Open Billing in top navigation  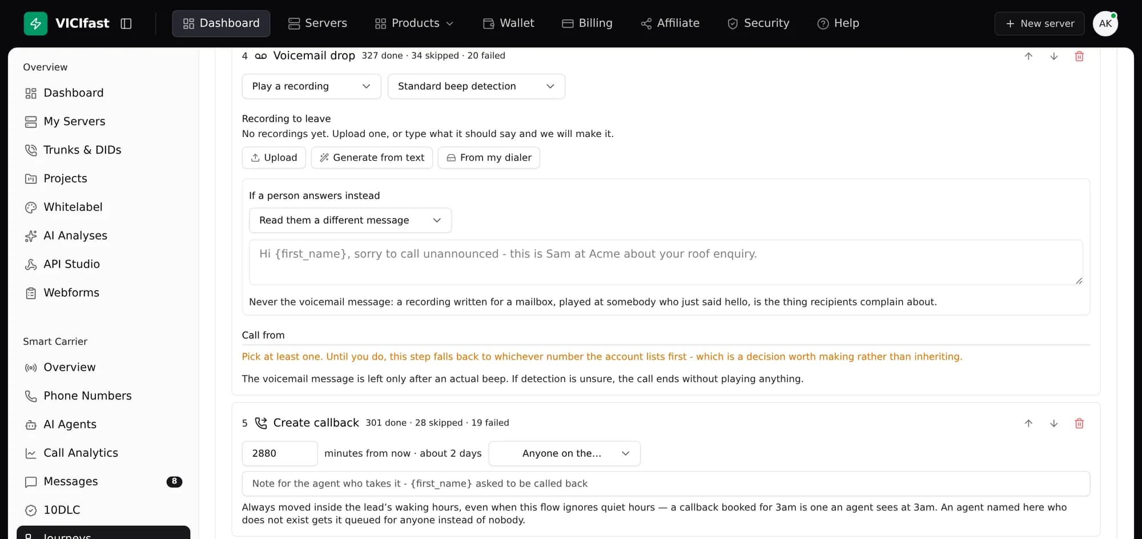tap(587, 23)
